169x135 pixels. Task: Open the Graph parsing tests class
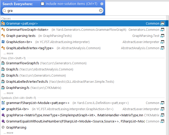pos(21,36)
